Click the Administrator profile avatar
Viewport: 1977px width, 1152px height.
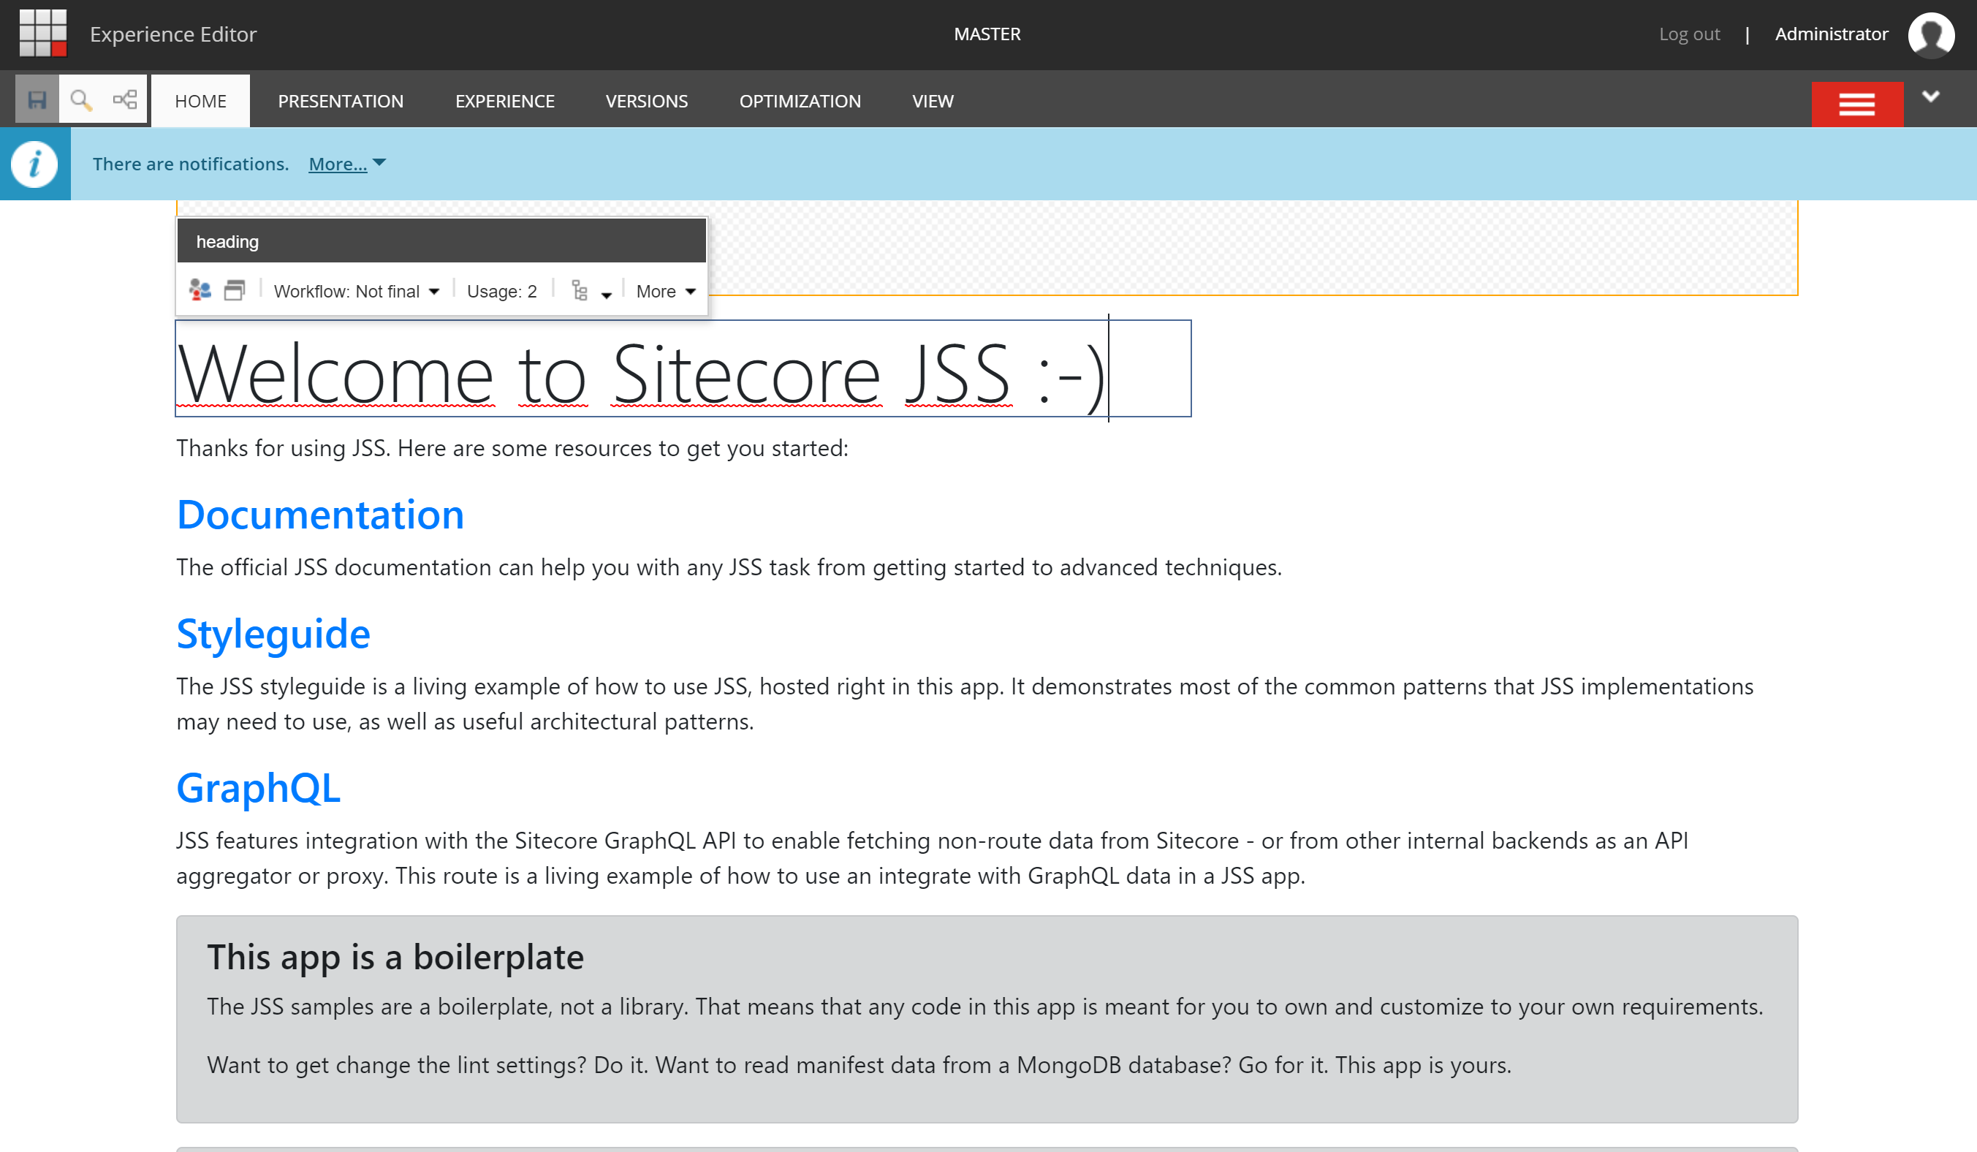[x=1930, y=34]
